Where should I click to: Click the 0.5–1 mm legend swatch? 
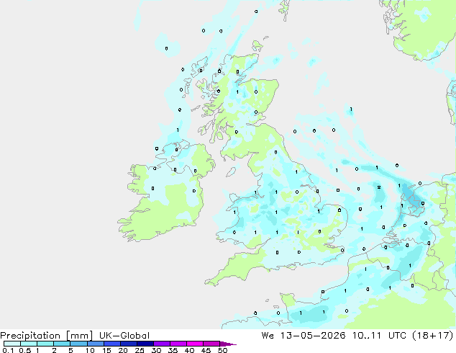[x=29, y=344]
